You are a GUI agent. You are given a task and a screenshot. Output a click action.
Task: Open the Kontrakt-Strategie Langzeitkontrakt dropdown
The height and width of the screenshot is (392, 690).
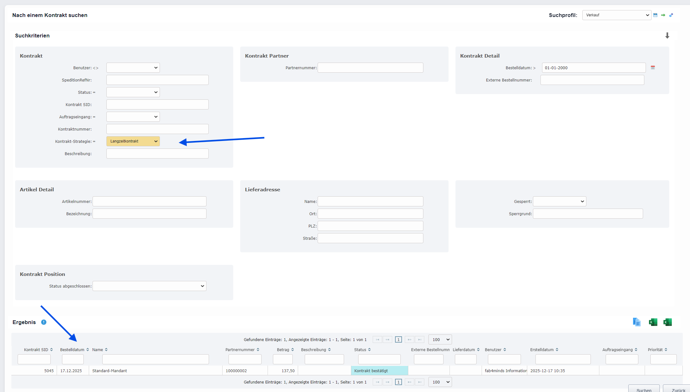coord(133,141)
